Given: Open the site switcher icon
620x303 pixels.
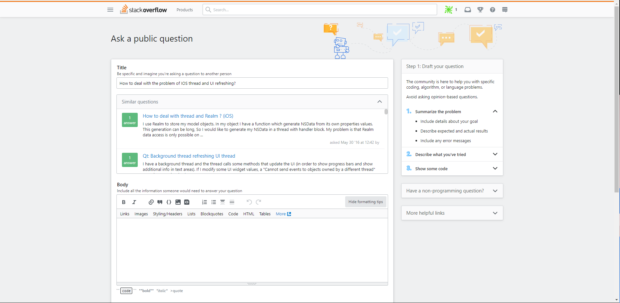Looking at the screenshot, I should pos(505,10).
